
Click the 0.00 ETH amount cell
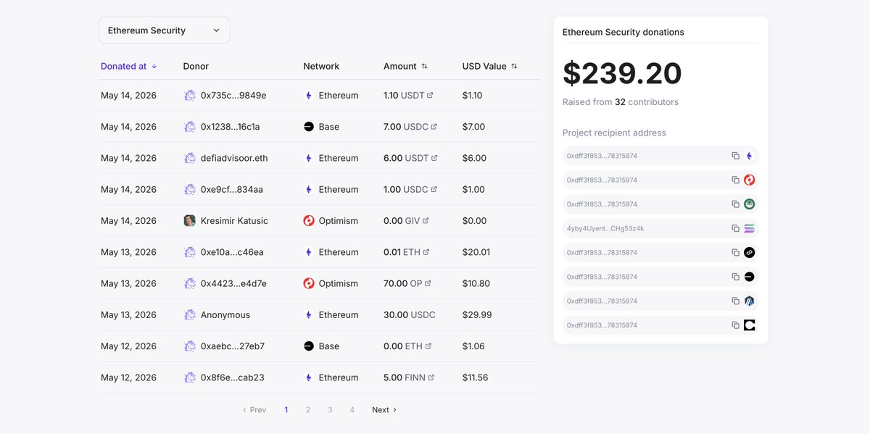point(407,346)
